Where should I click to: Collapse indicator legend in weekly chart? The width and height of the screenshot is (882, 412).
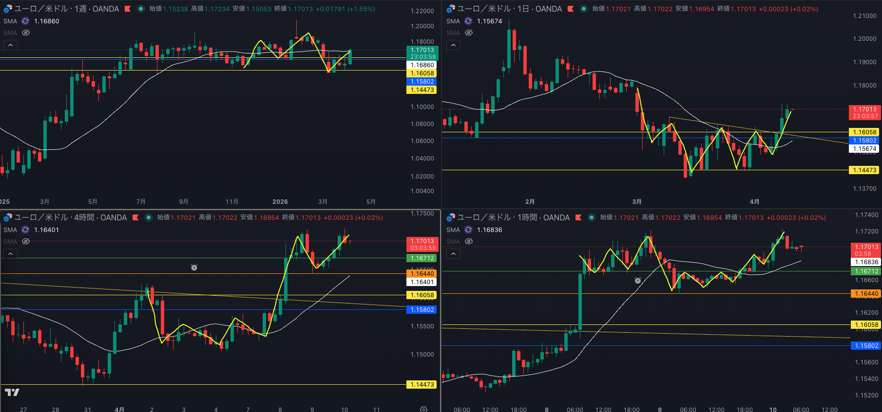coord(10,45)
